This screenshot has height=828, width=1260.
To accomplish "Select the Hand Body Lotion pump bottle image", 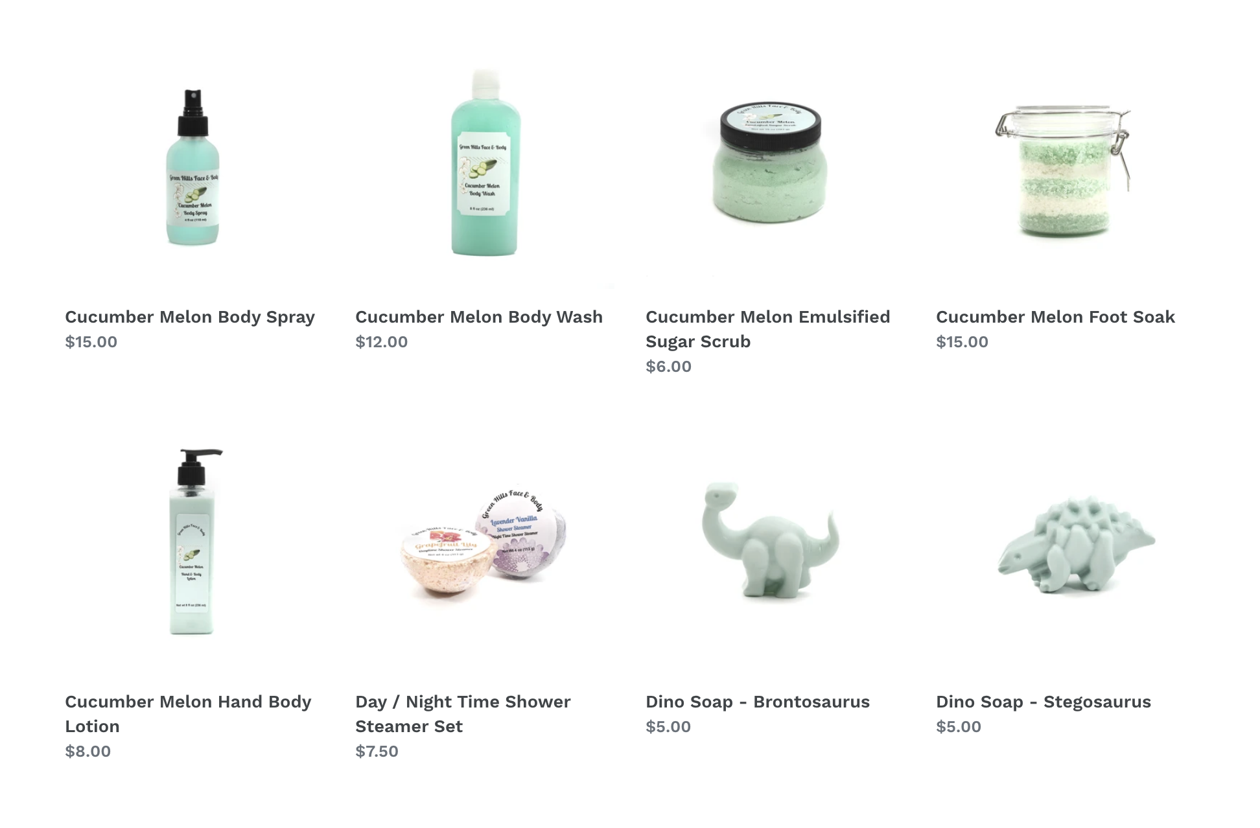I will 193,541.
